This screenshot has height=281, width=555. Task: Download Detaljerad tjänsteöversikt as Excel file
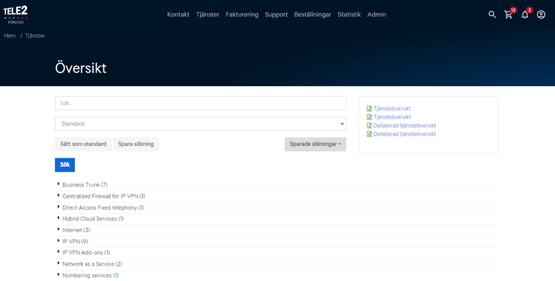tap(401, 125)
